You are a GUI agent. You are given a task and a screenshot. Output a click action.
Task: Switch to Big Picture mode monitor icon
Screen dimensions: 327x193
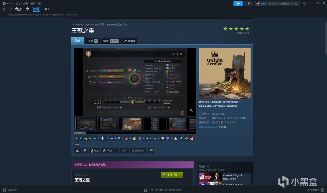[x=304, y=4]
